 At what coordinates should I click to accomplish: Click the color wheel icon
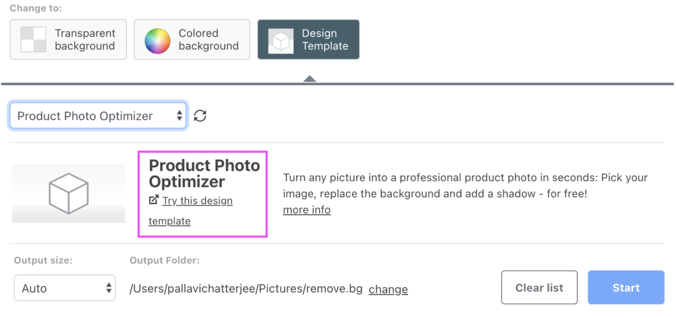coord(157,40)
